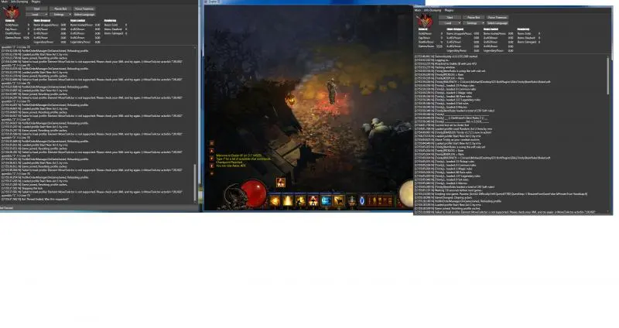Click active buff icon above the action bar
The image size is (619, 328).
click(x=281, y=183)
